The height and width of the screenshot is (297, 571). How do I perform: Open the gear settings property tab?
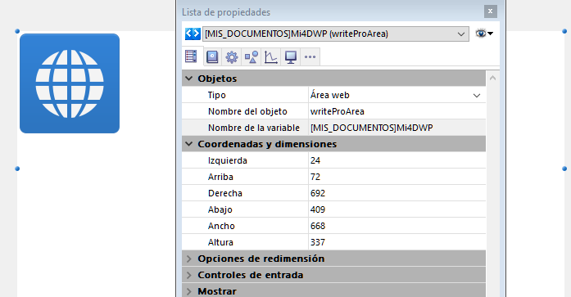[232, 57]
